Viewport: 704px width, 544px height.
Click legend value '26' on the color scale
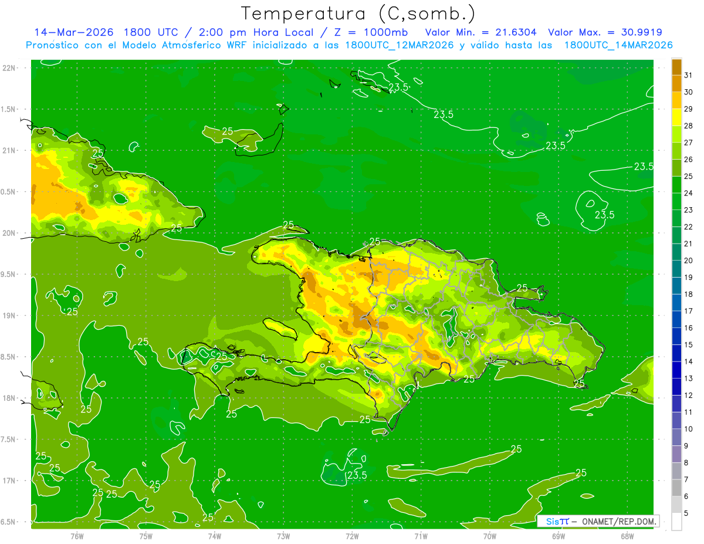click(x=689, y=159)
